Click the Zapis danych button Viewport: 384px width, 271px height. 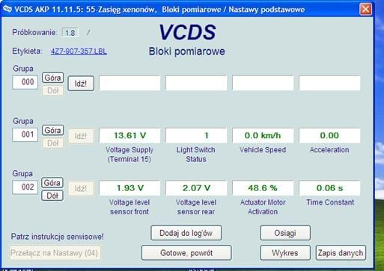(x=341, y=253)
